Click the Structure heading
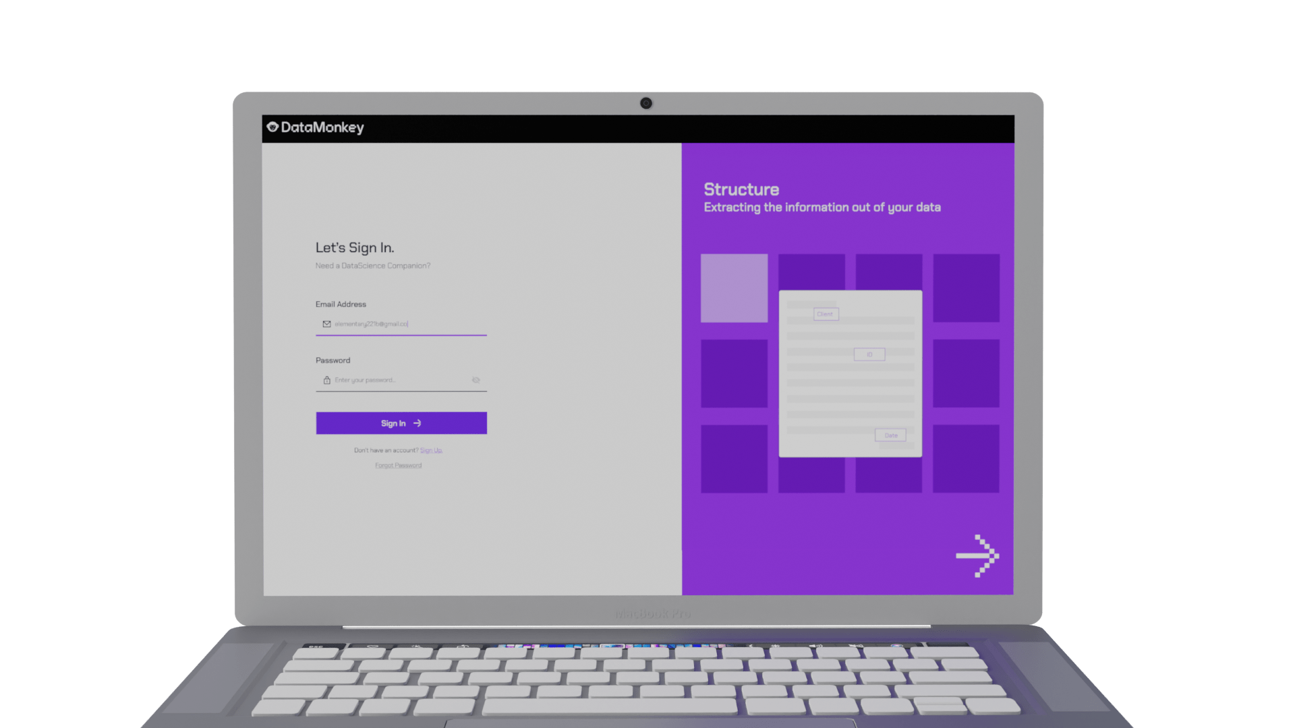 pyautogui.click(x=741, y=189)
